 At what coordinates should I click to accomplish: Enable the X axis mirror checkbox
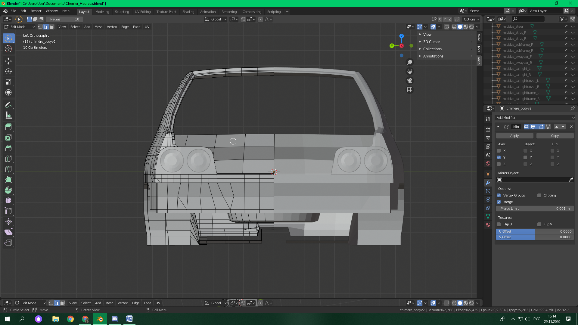[x=499, y=151]
